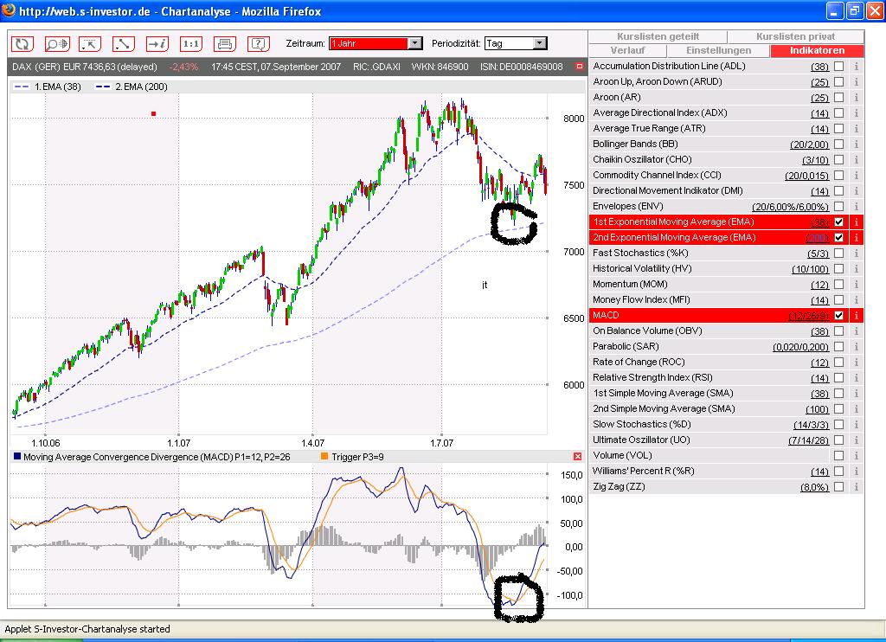
Task: Edit Historical Volatility parameter (10/100)
Action: click(810, 269)
